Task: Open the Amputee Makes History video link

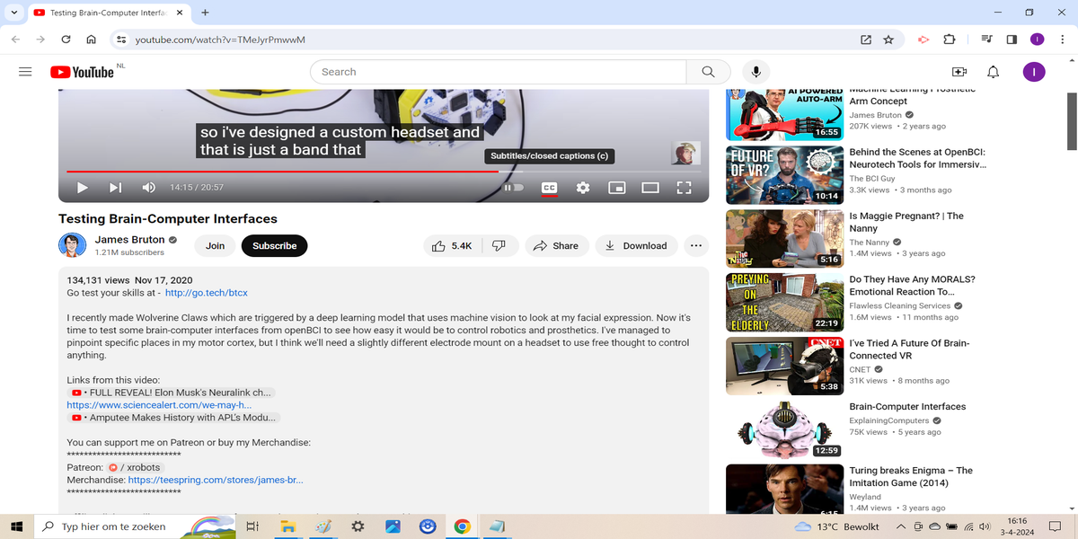Action: point(174,418)
